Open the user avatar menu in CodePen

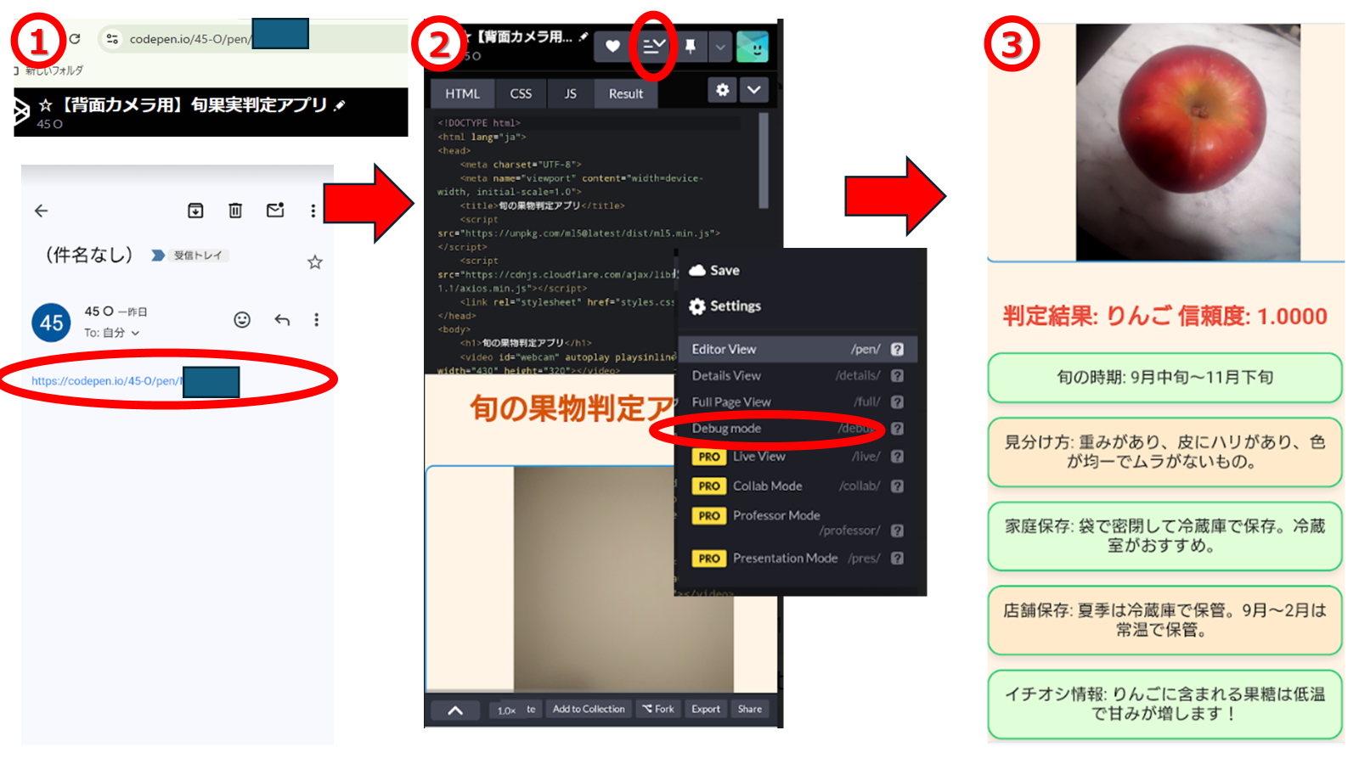[753, 47]
